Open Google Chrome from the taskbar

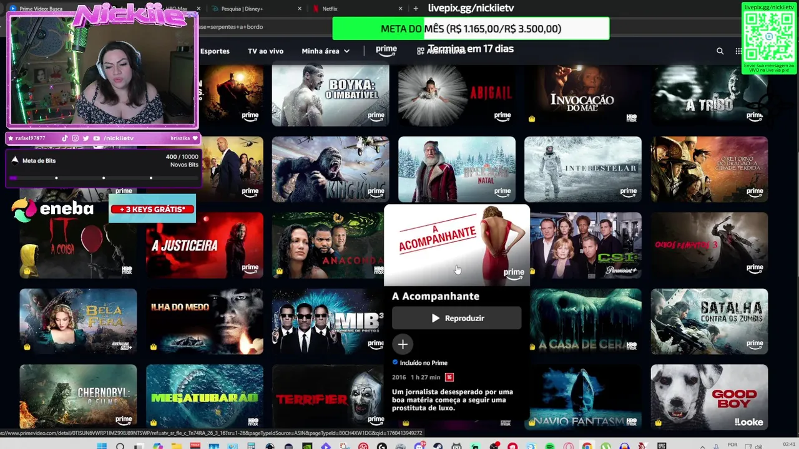point(587,447)
